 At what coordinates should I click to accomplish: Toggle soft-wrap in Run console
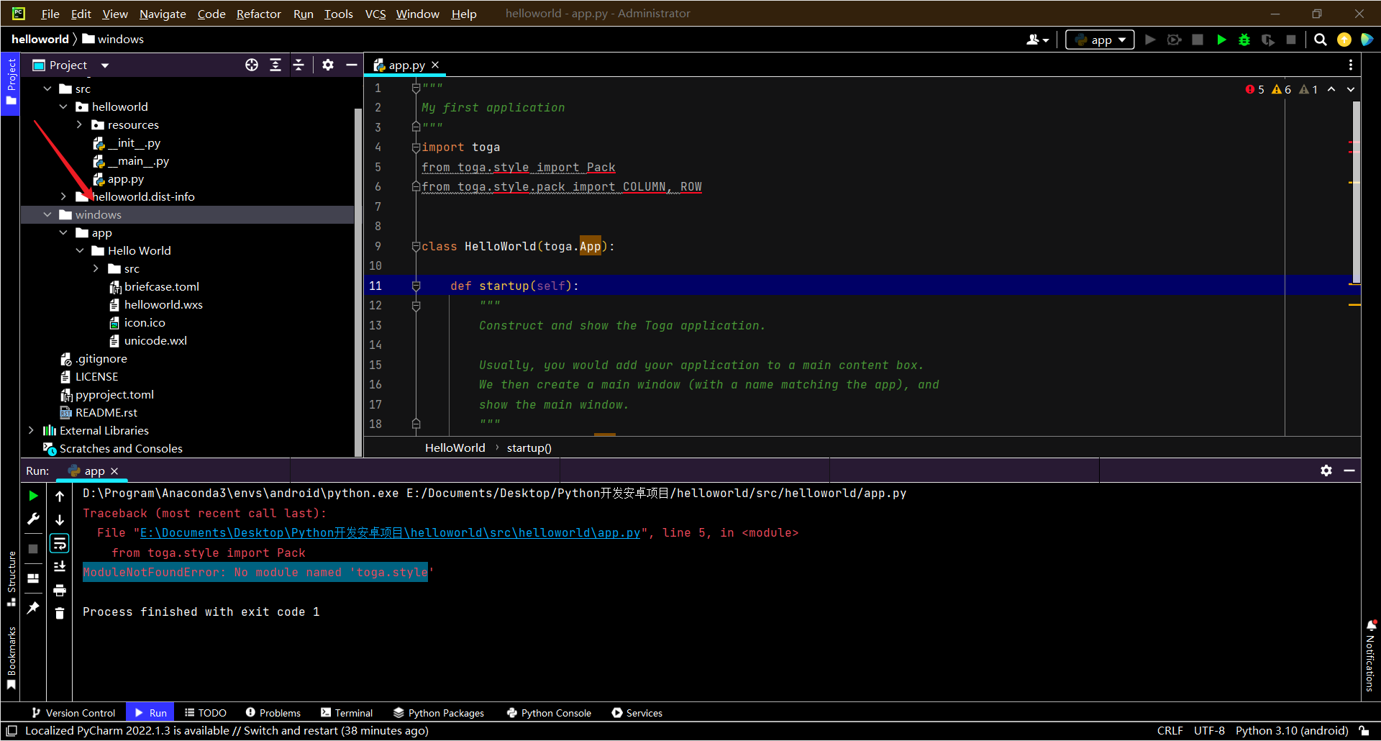tap(60, 543)
